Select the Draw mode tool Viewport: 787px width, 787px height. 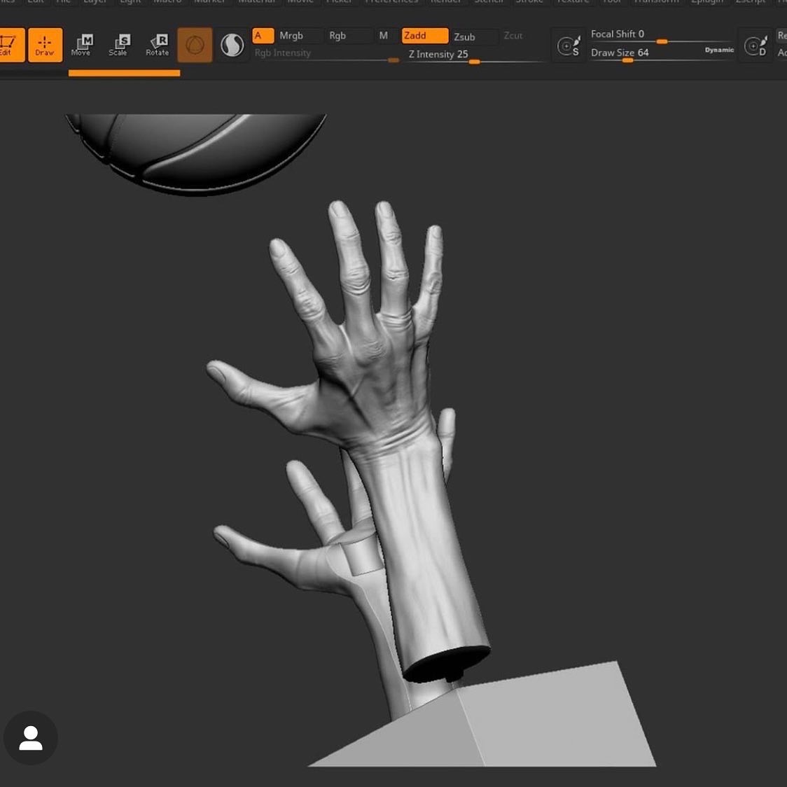tap(45, 45)
